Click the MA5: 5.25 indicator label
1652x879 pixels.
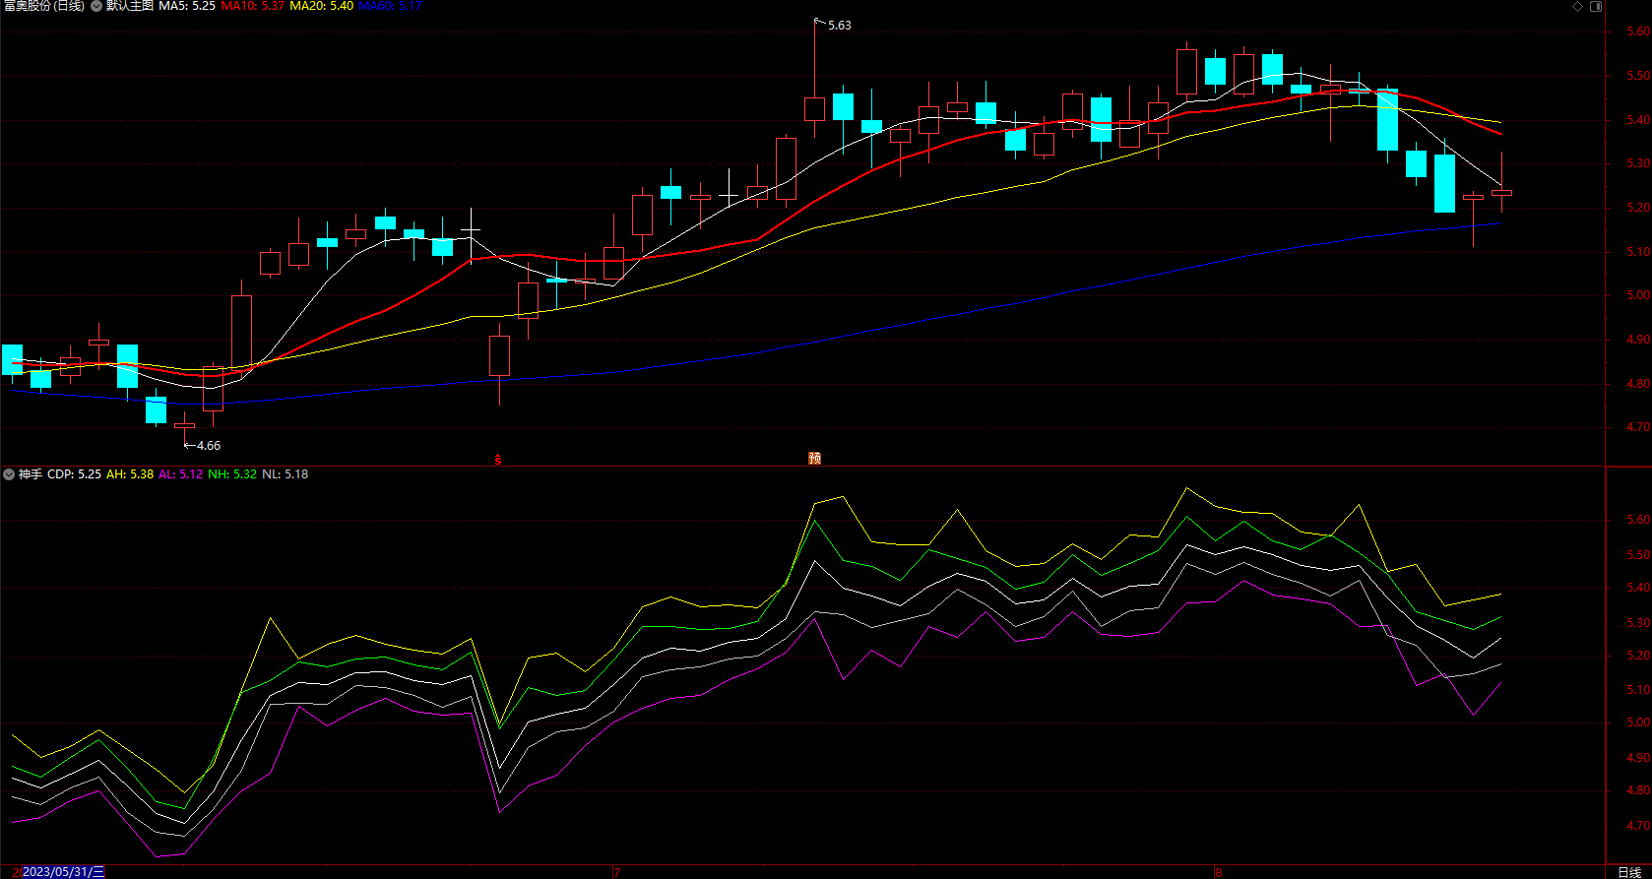coord(187,6)
